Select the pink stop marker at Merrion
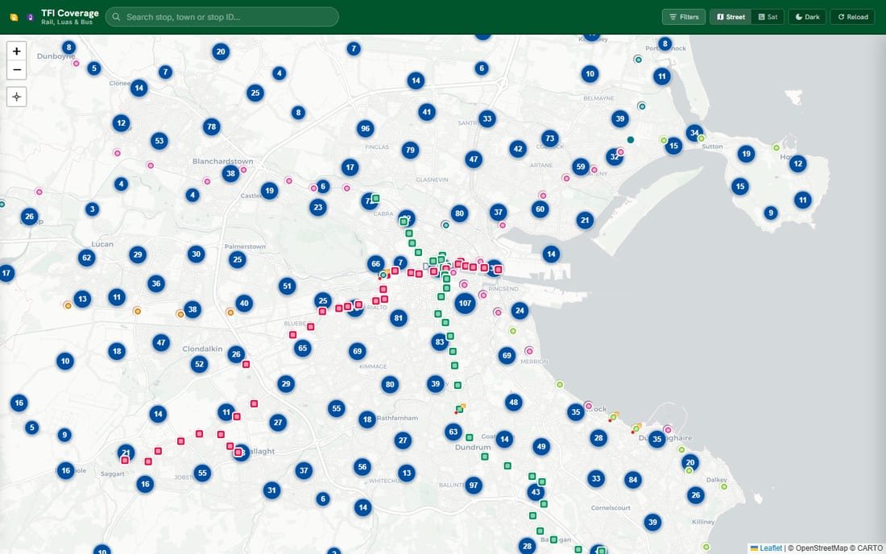 coord(529,351)
